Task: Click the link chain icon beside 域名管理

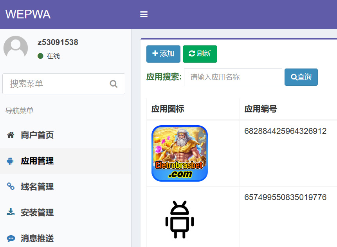Action: 11,186
